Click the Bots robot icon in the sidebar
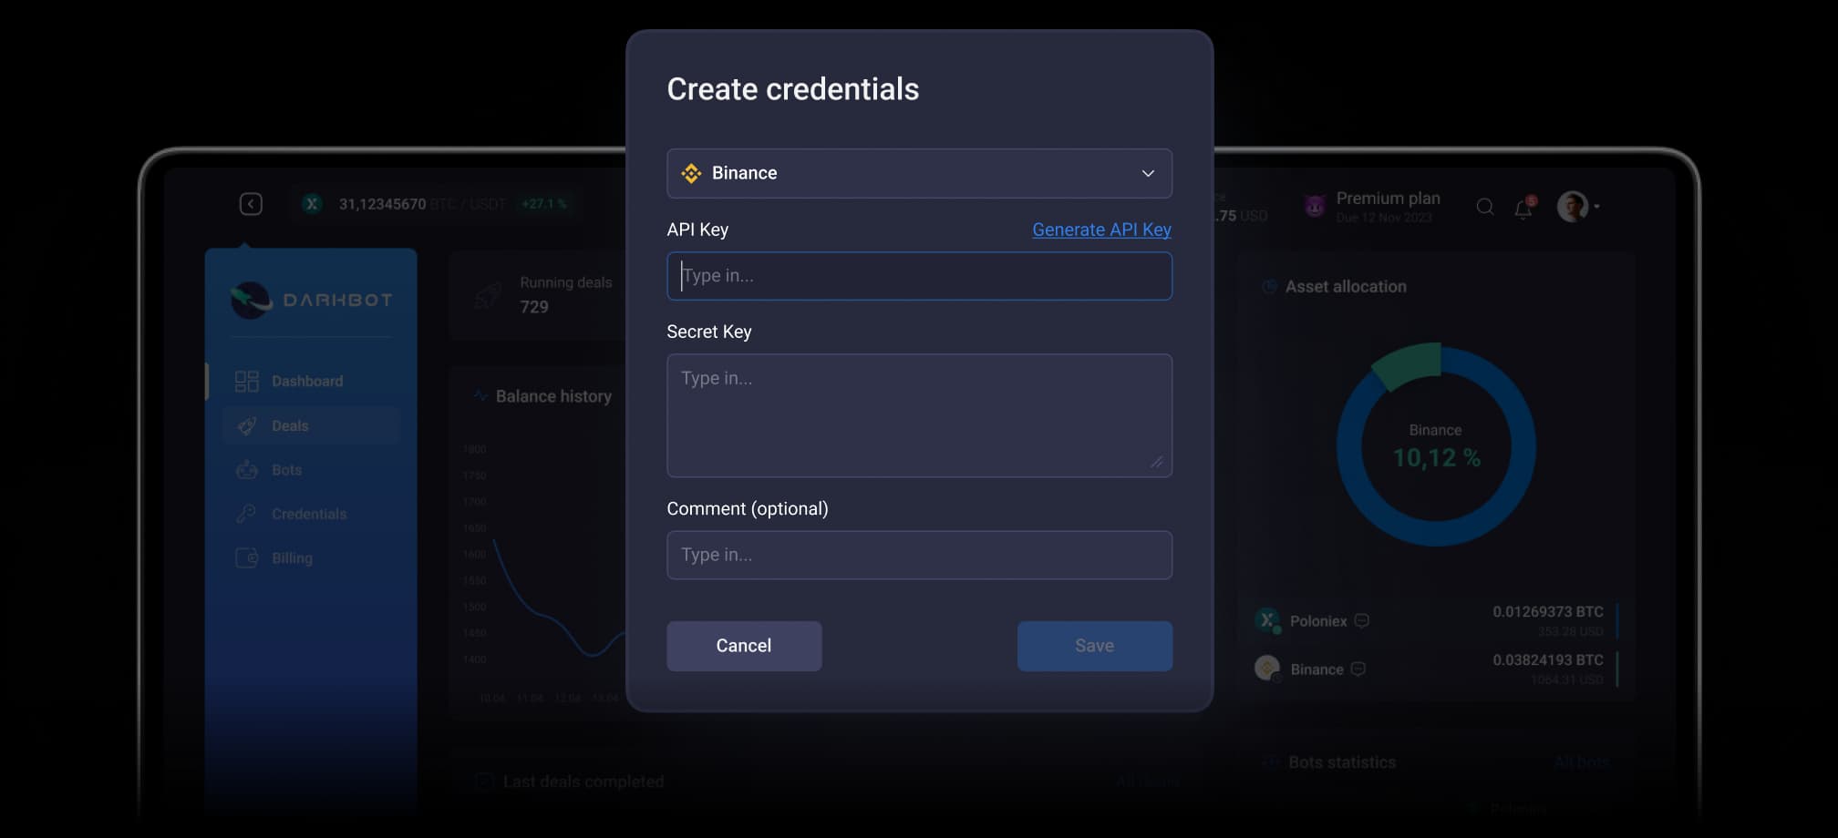Screen dimensions: 1838x838 click(x=245, y=469)
